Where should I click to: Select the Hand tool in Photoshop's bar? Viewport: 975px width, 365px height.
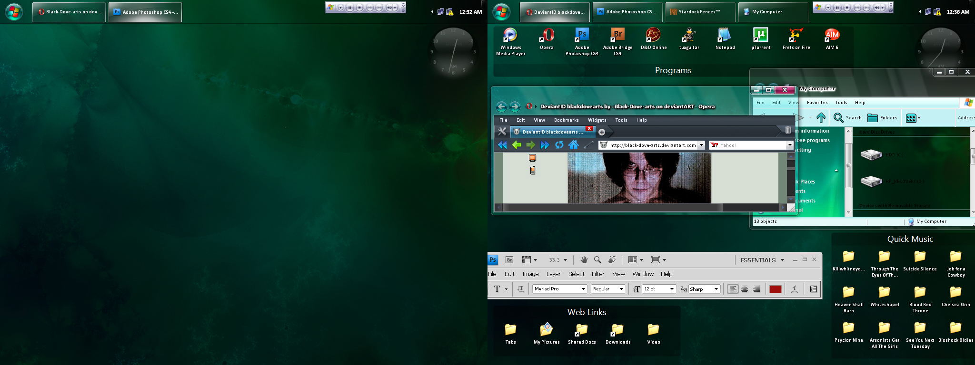tap(584, 260)
